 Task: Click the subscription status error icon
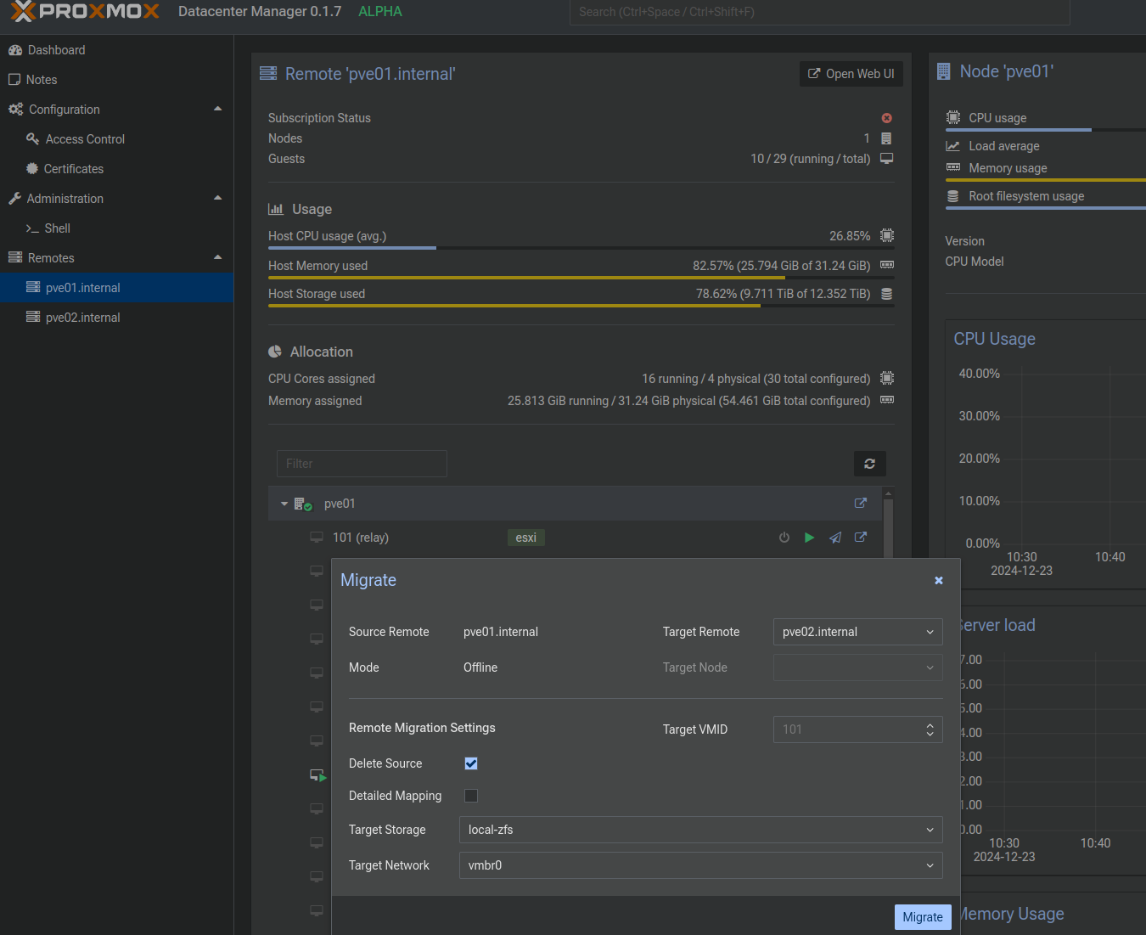click(887, 118)
